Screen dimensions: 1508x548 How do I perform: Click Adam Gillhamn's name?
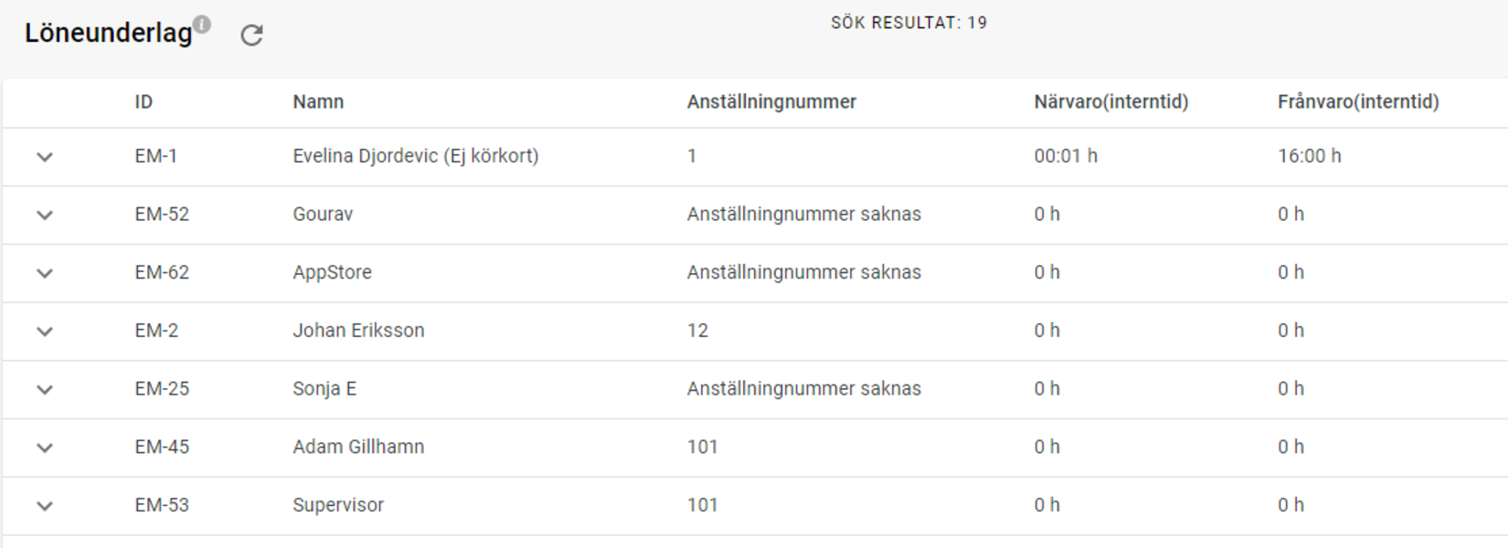(358, 447)
